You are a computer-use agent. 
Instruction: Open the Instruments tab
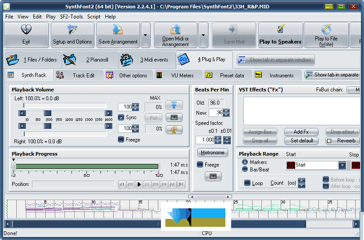point(278,76)
